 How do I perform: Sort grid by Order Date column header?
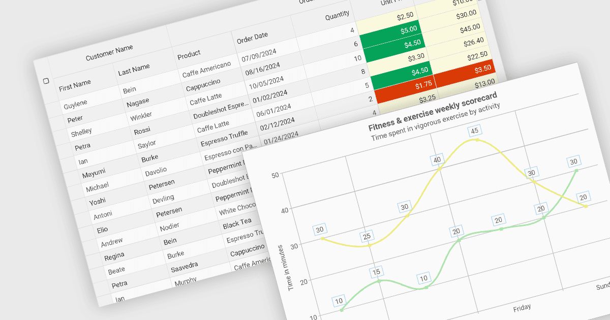252,38
